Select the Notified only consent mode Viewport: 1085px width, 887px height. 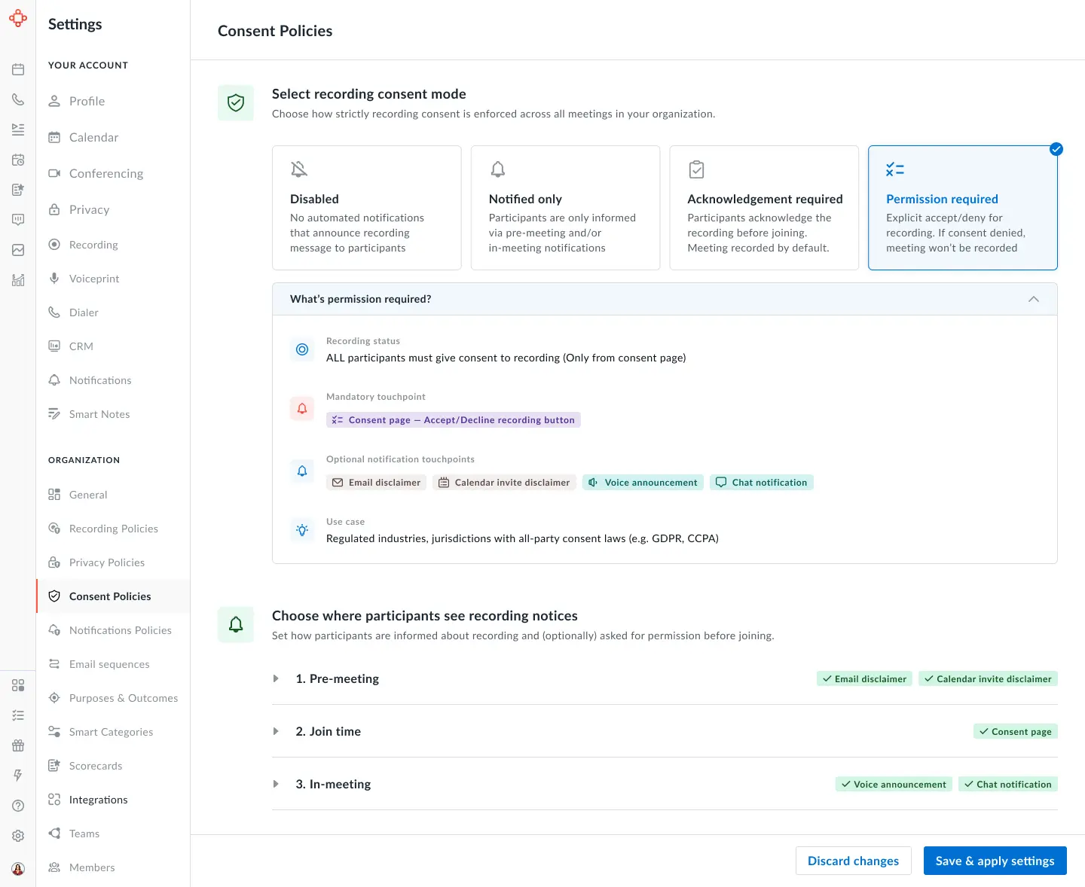click(565, 208)
